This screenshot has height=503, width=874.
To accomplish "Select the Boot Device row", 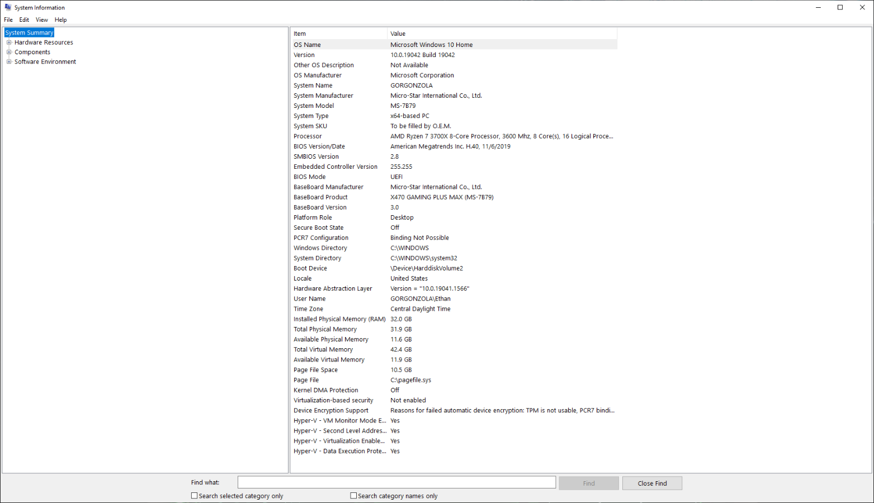I will (x=454, y=268).
